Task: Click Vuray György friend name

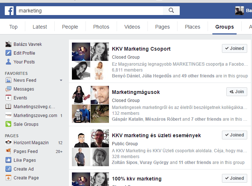Action: pyautogui.click(x=154, y=163)
